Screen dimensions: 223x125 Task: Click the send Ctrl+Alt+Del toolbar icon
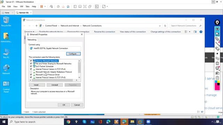(x=51, y=7)
